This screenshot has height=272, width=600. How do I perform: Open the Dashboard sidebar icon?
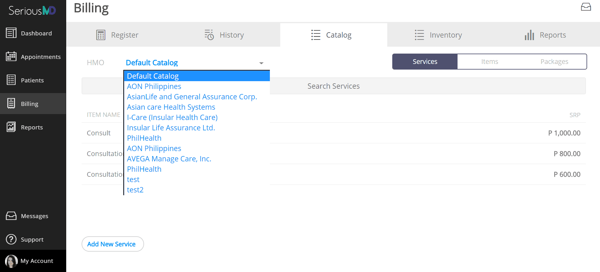(x=11, y=33)
